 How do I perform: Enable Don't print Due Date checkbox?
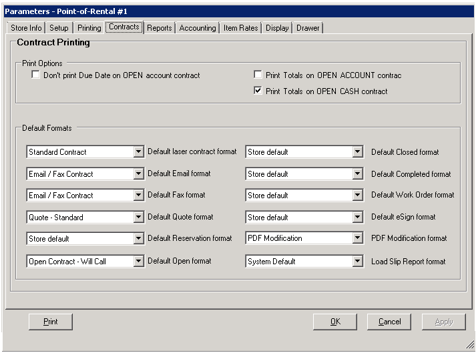(36, 75)
